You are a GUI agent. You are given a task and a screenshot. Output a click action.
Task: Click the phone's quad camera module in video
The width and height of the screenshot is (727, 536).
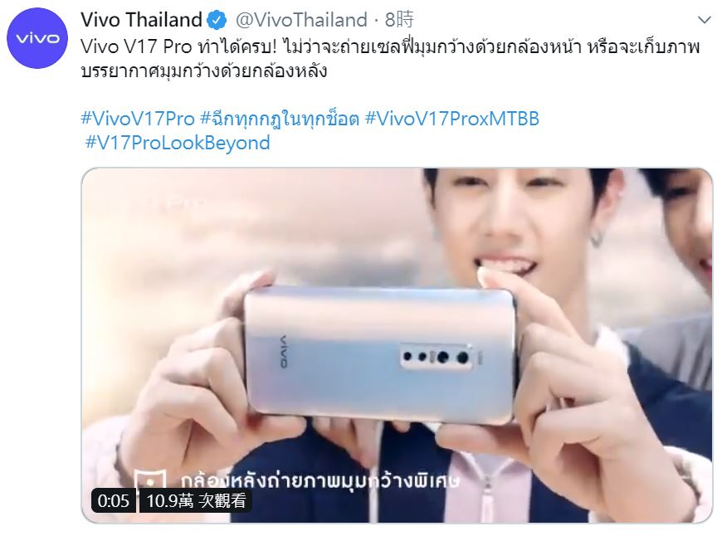[437, 357]
